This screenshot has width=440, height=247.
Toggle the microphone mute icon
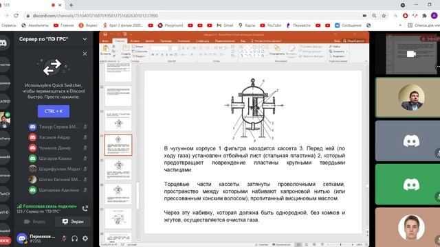(x=64, y=238)
